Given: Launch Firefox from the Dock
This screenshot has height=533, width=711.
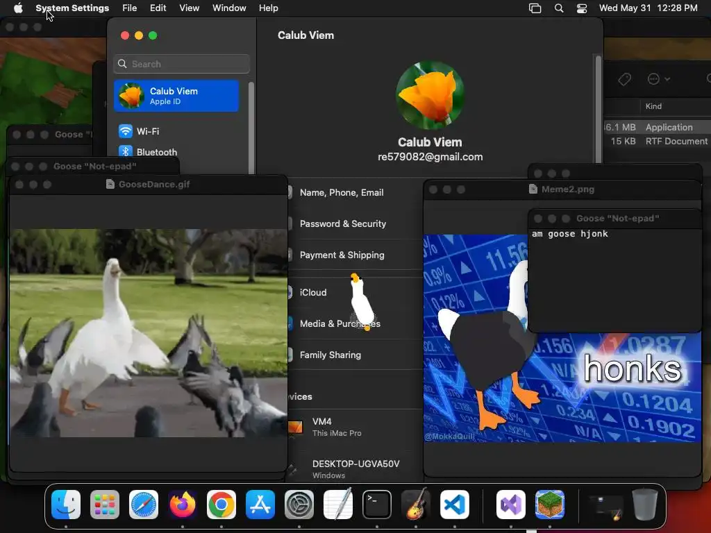Looking at the screenshot, I should 183,505.
